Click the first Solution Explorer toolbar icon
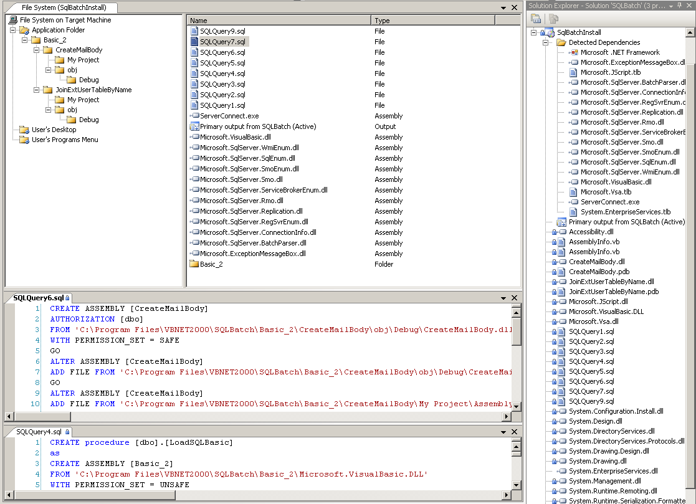696x504 pixels. [x=536, y=19]
